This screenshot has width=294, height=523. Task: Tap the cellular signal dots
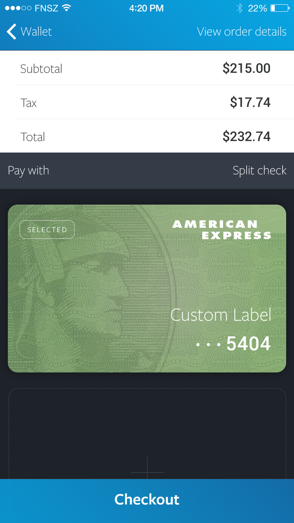click(x=18, y=8)
